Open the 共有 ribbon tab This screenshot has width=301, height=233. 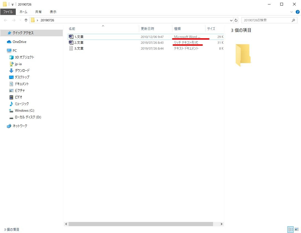38,12
